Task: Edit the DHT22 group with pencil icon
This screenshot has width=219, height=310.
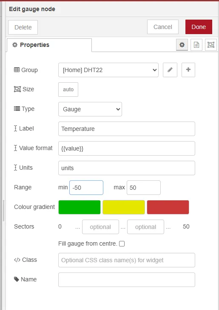Action: (x=170, y=70)
